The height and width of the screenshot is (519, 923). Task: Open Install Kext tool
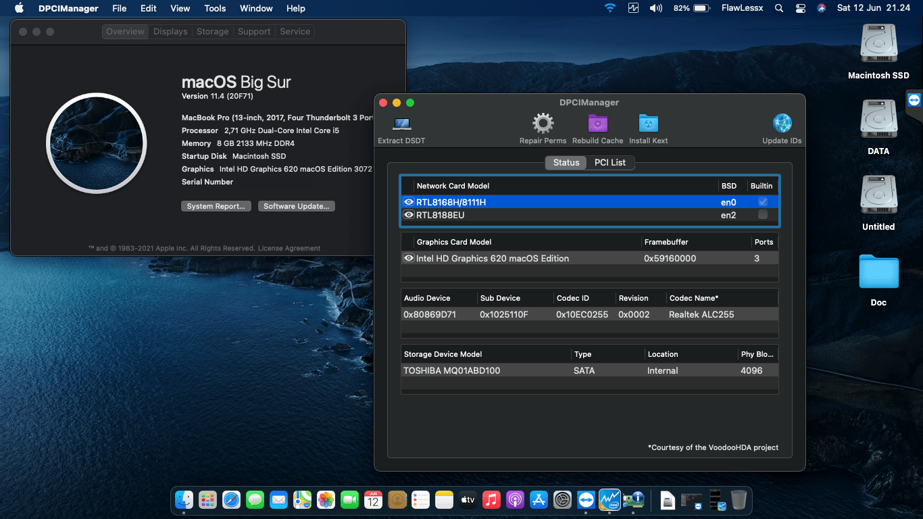649,124
